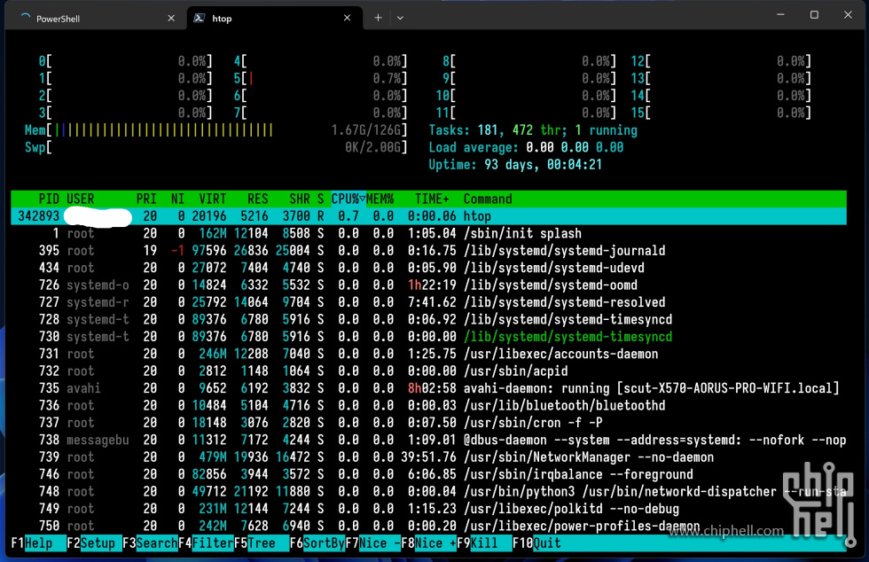Screen dimensions: 869x562
Task: Select the /usr/sbin/acpid process row
Action: tap(428, 371)
